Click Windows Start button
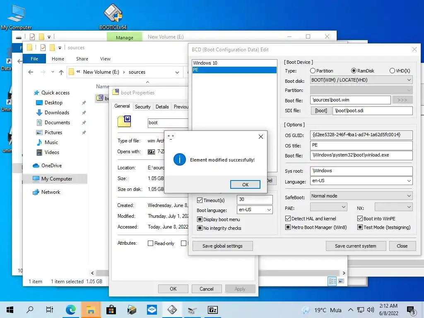The image size is (424, 318). coord(10,310)
